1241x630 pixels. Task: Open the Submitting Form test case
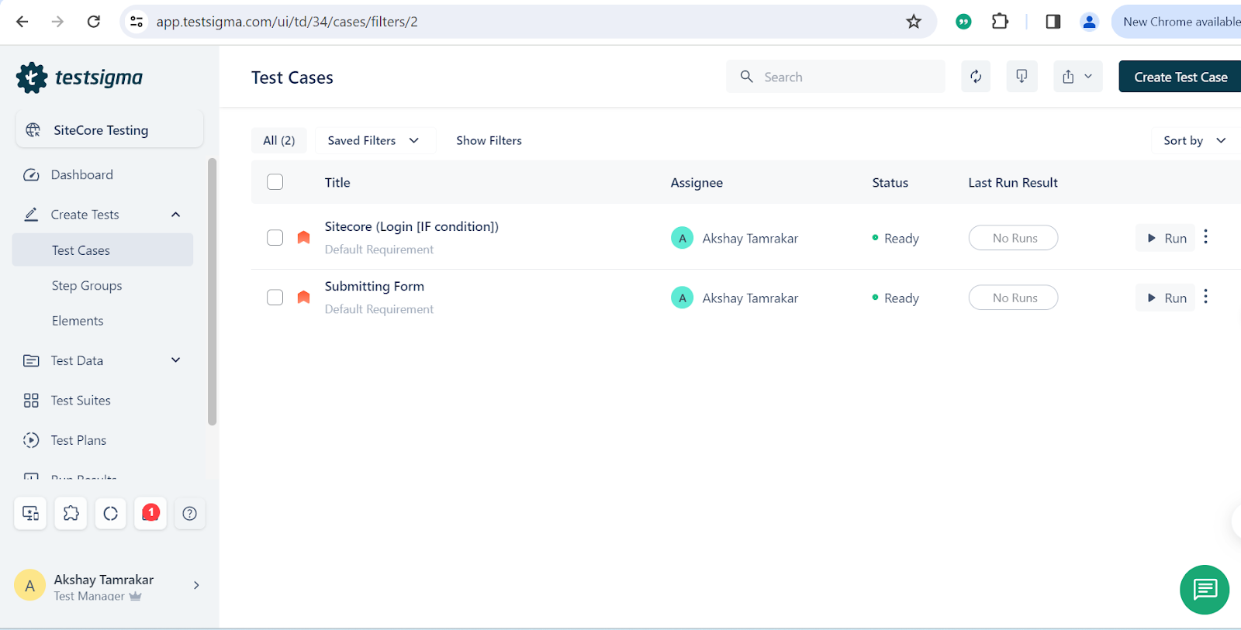pos(374,286)
